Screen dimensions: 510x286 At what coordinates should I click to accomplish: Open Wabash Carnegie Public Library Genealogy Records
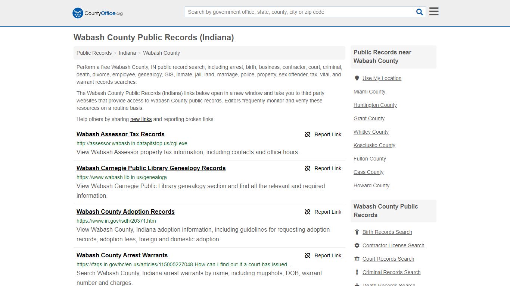151,168
